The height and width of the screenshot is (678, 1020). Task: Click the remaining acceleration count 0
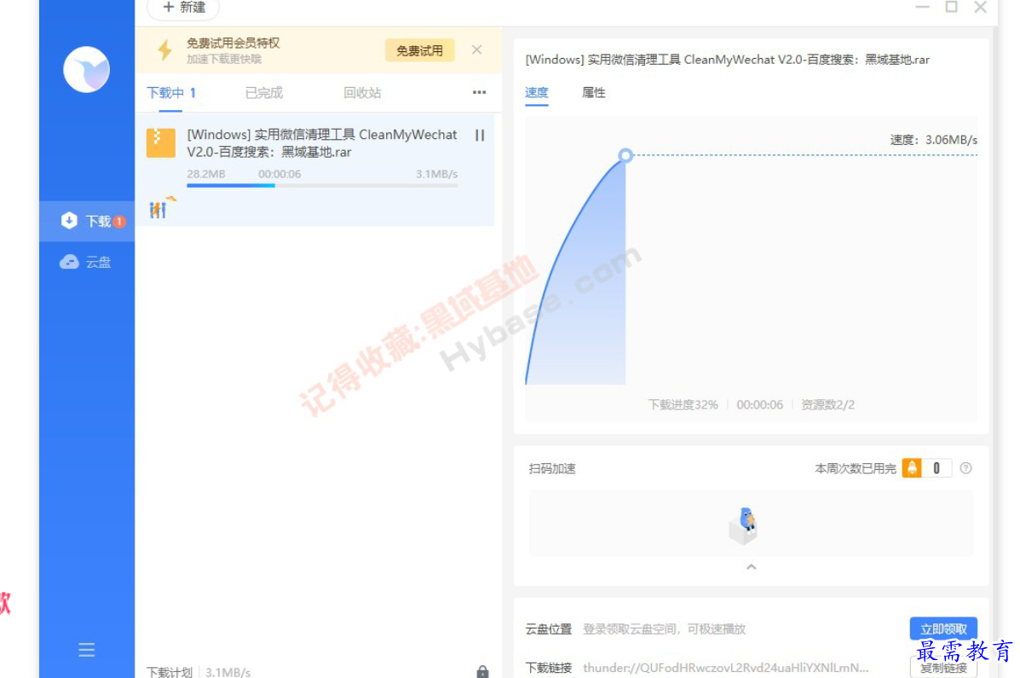coord(936,467)
